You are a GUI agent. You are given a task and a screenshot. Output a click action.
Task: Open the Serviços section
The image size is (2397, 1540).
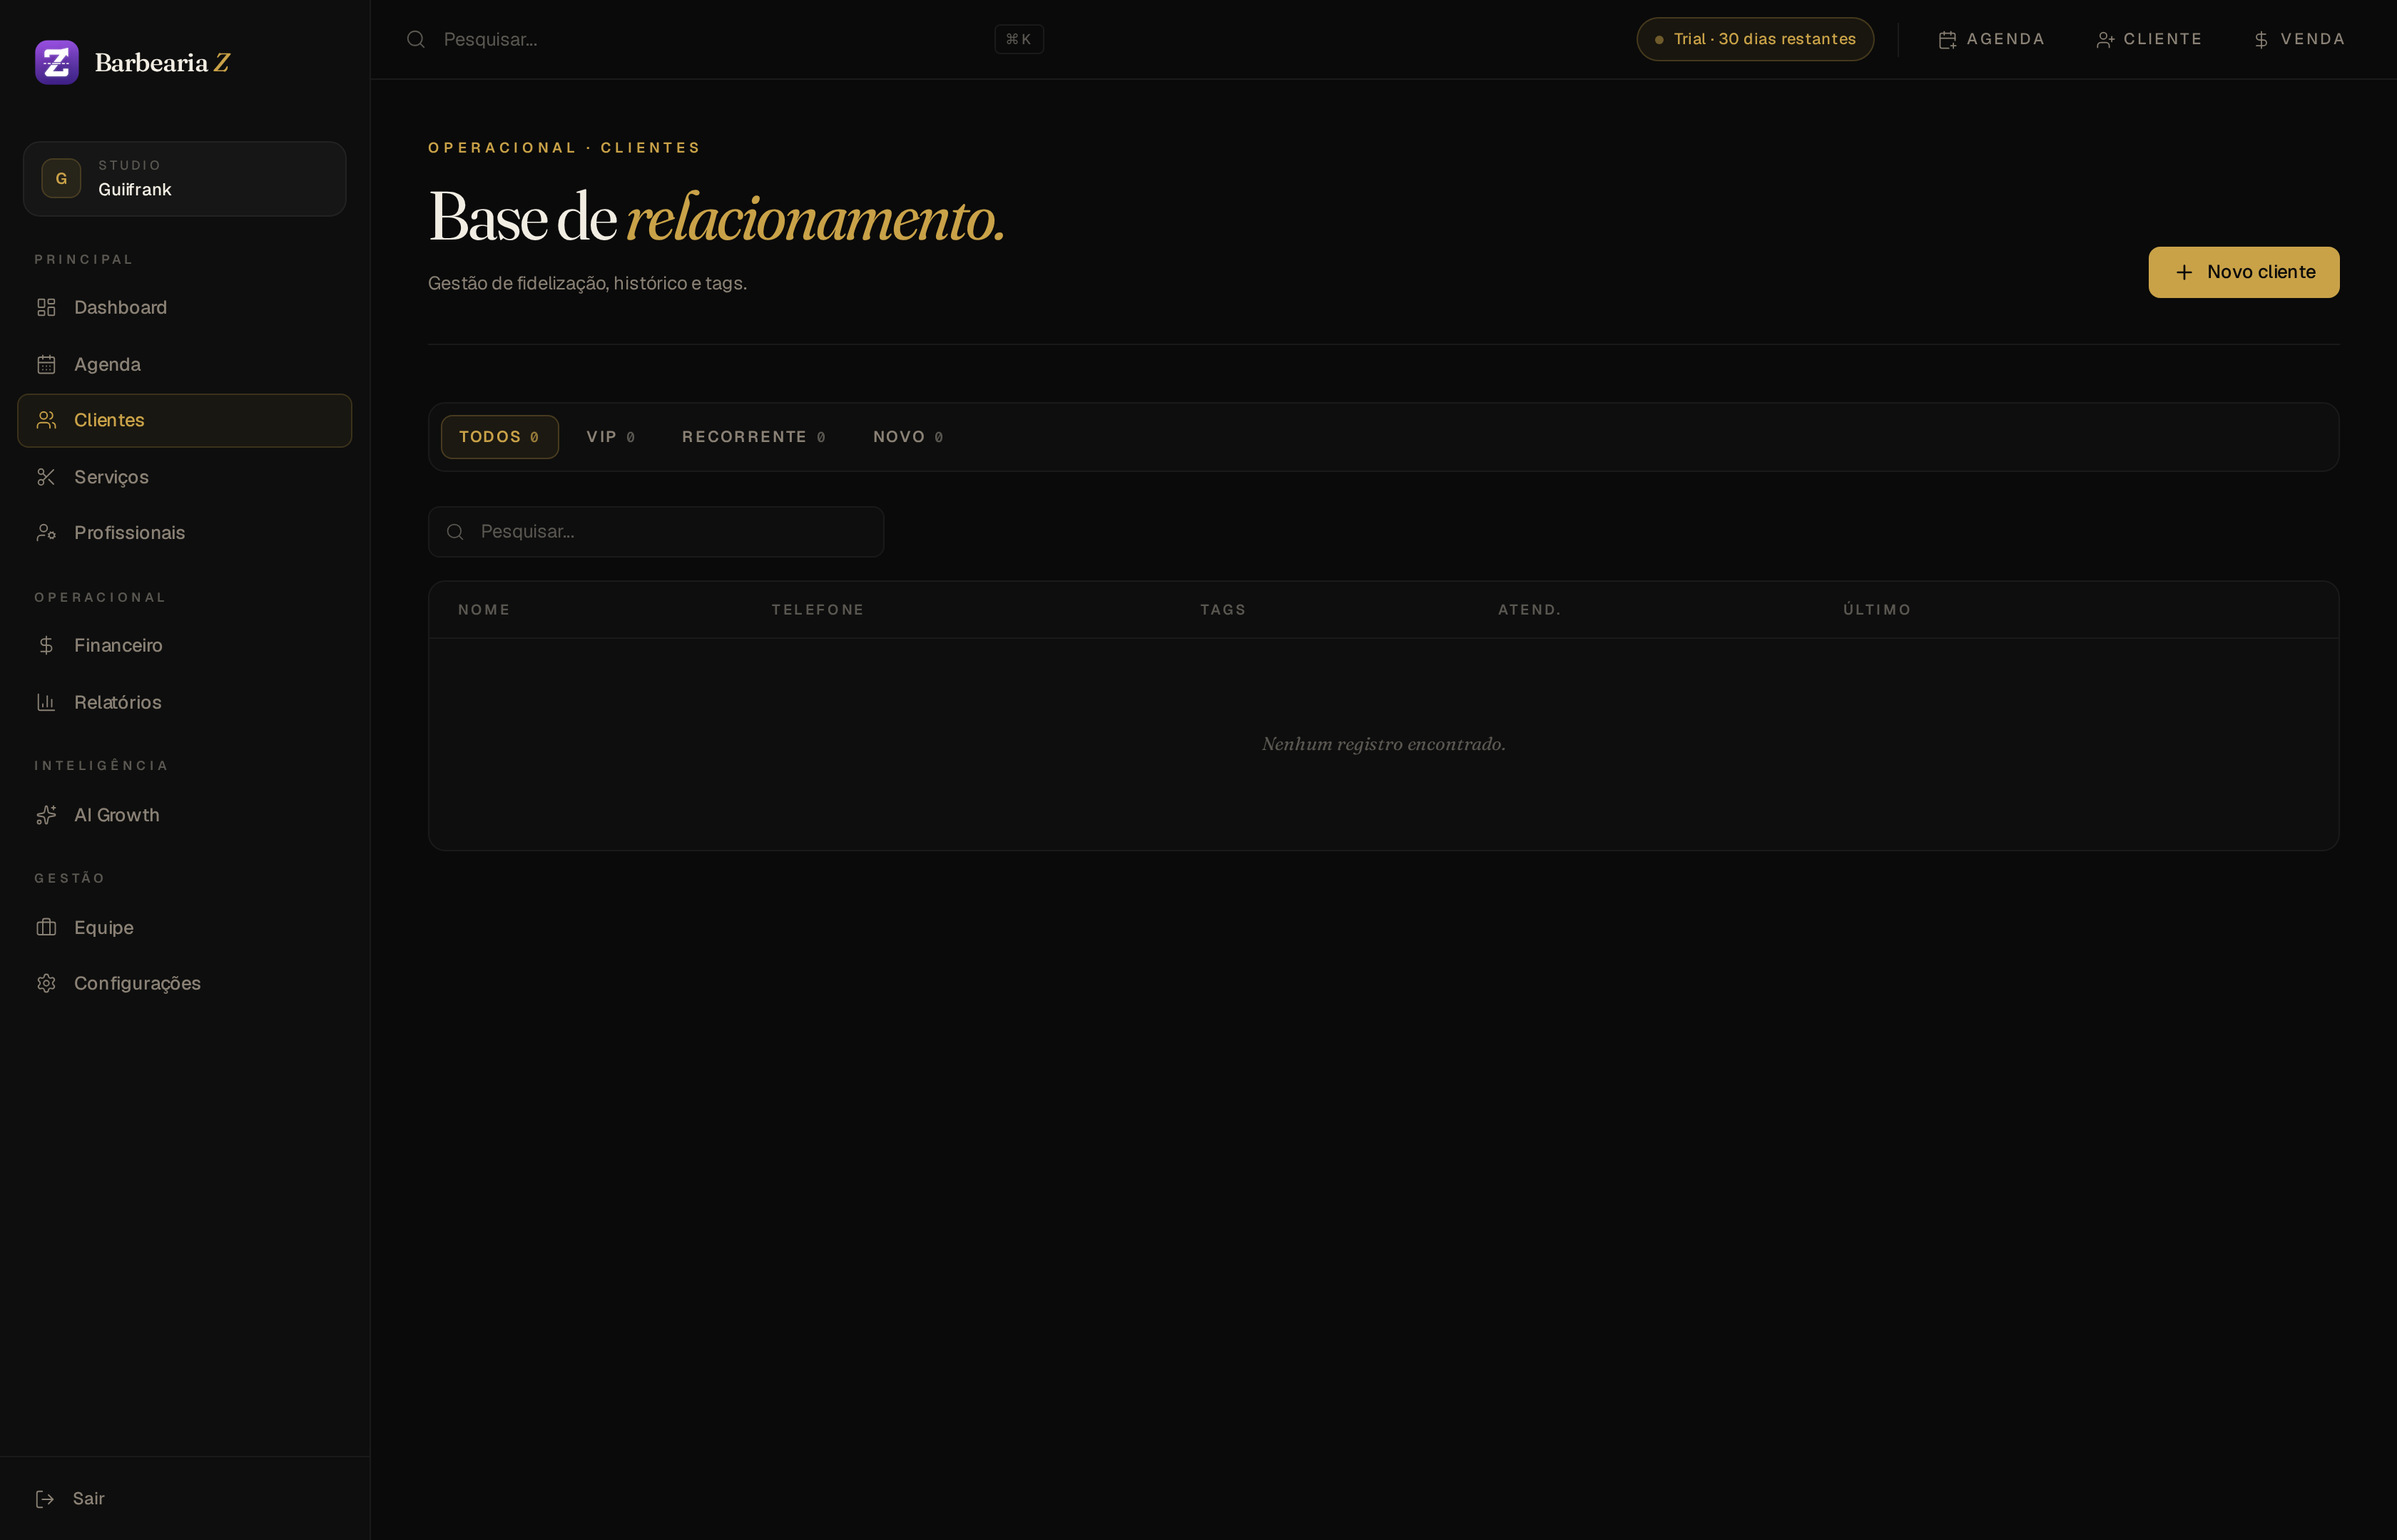[184, 477]
